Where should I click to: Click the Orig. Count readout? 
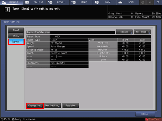tap(121, 13)
